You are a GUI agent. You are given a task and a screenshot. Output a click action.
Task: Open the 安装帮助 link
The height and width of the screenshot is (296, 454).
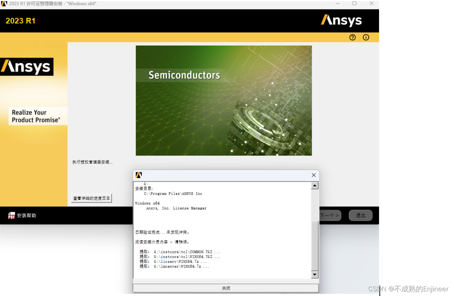pos(27,216)
